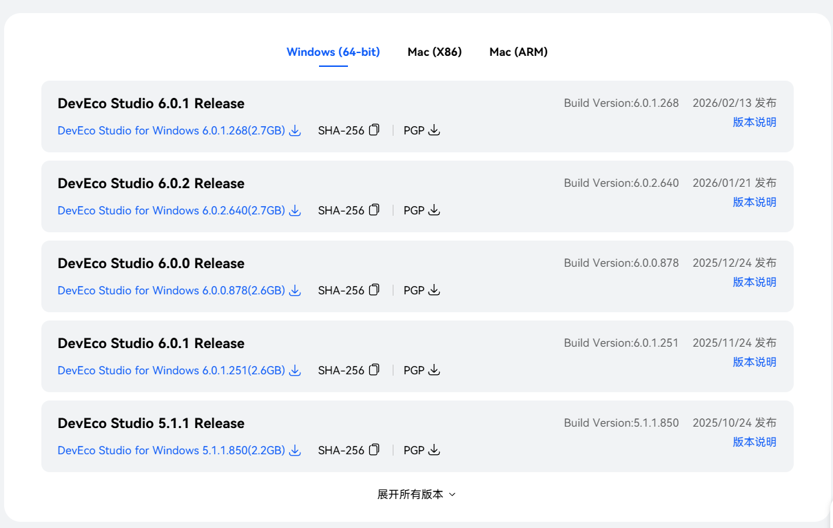833x528 pixels.
Task: Open 版本说明 for the 2026/02/13 release
Action: coord(754,122)
